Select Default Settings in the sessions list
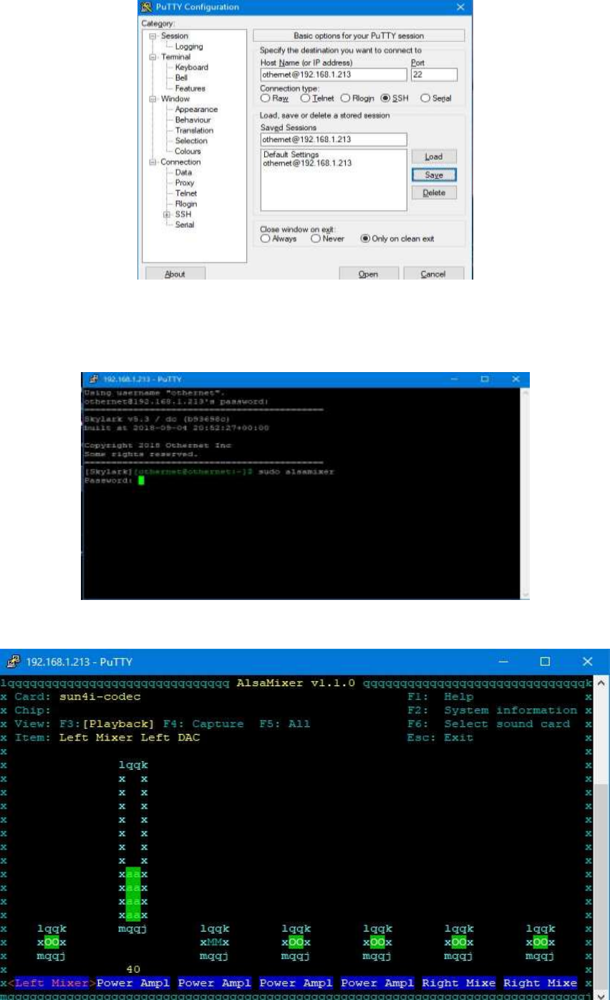610x1000 pixels. 291,155
